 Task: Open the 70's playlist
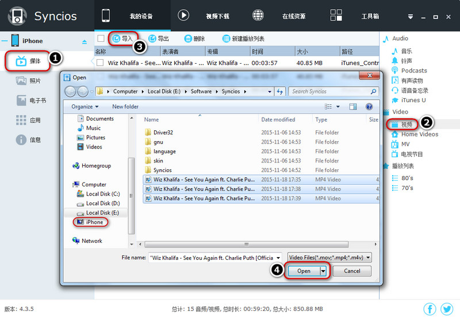[x=402, y=188]
